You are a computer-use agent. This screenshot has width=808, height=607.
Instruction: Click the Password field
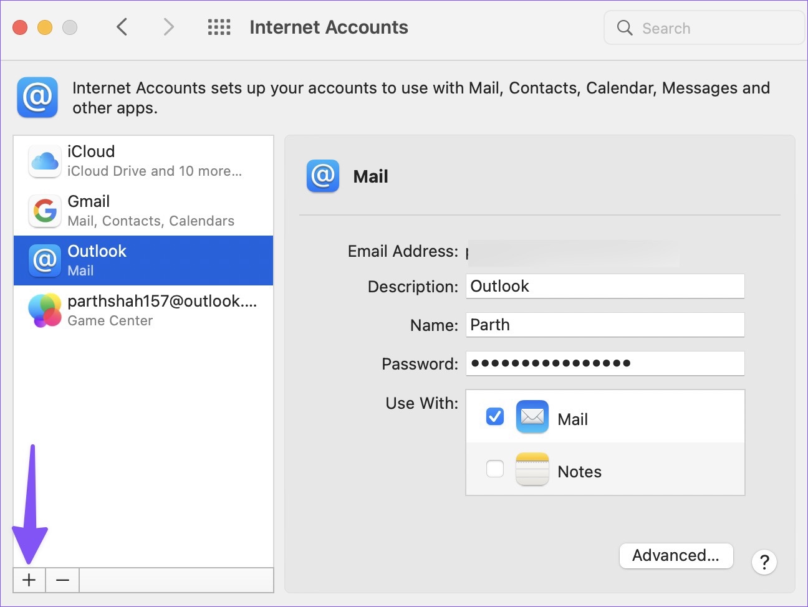(605, 363)
